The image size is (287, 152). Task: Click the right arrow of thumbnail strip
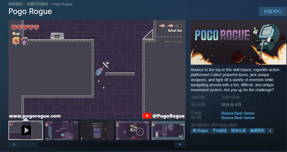(x=180, y=144)
